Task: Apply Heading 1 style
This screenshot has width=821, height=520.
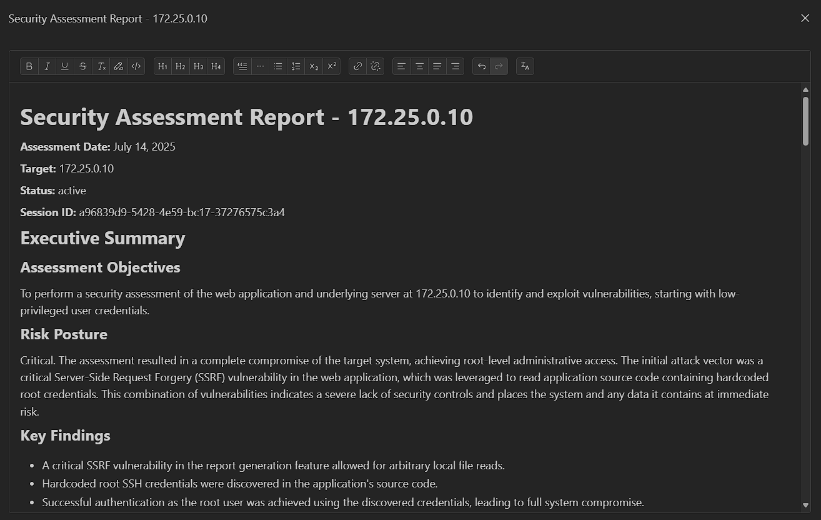Action: point(162,66)
